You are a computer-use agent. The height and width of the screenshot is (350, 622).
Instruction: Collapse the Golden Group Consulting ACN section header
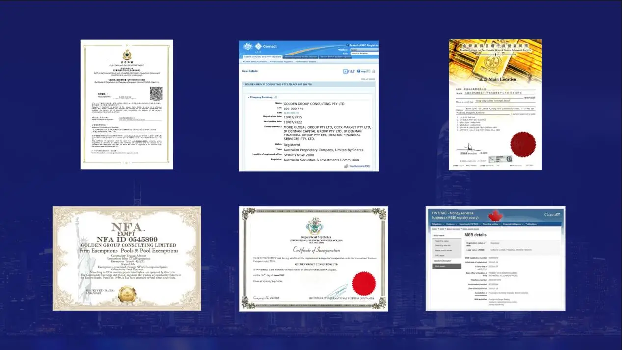pos(308,84)
